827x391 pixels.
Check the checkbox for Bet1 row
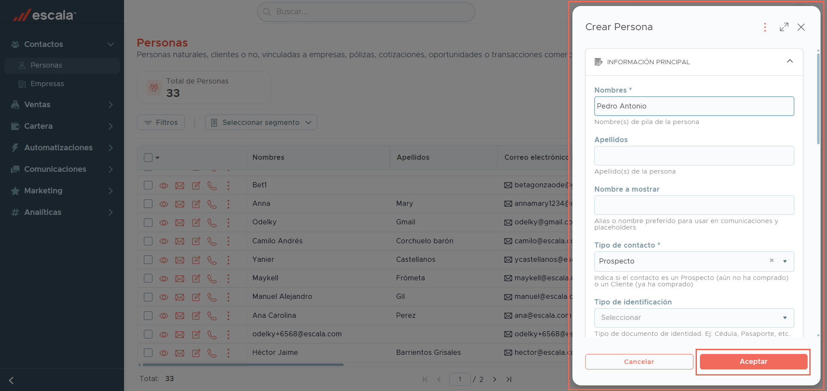click(x=148, y=185)
